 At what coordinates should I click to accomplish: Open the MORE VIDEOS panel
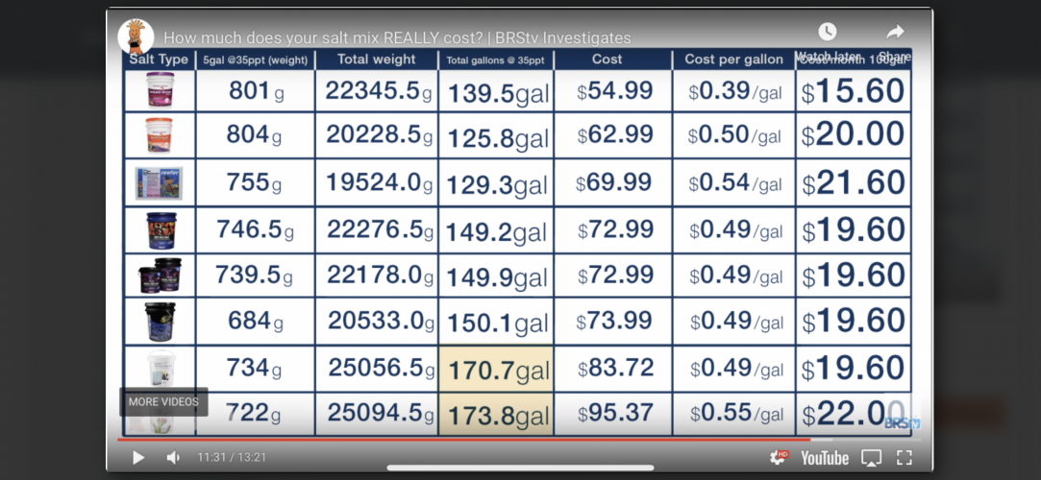(163, 402)
